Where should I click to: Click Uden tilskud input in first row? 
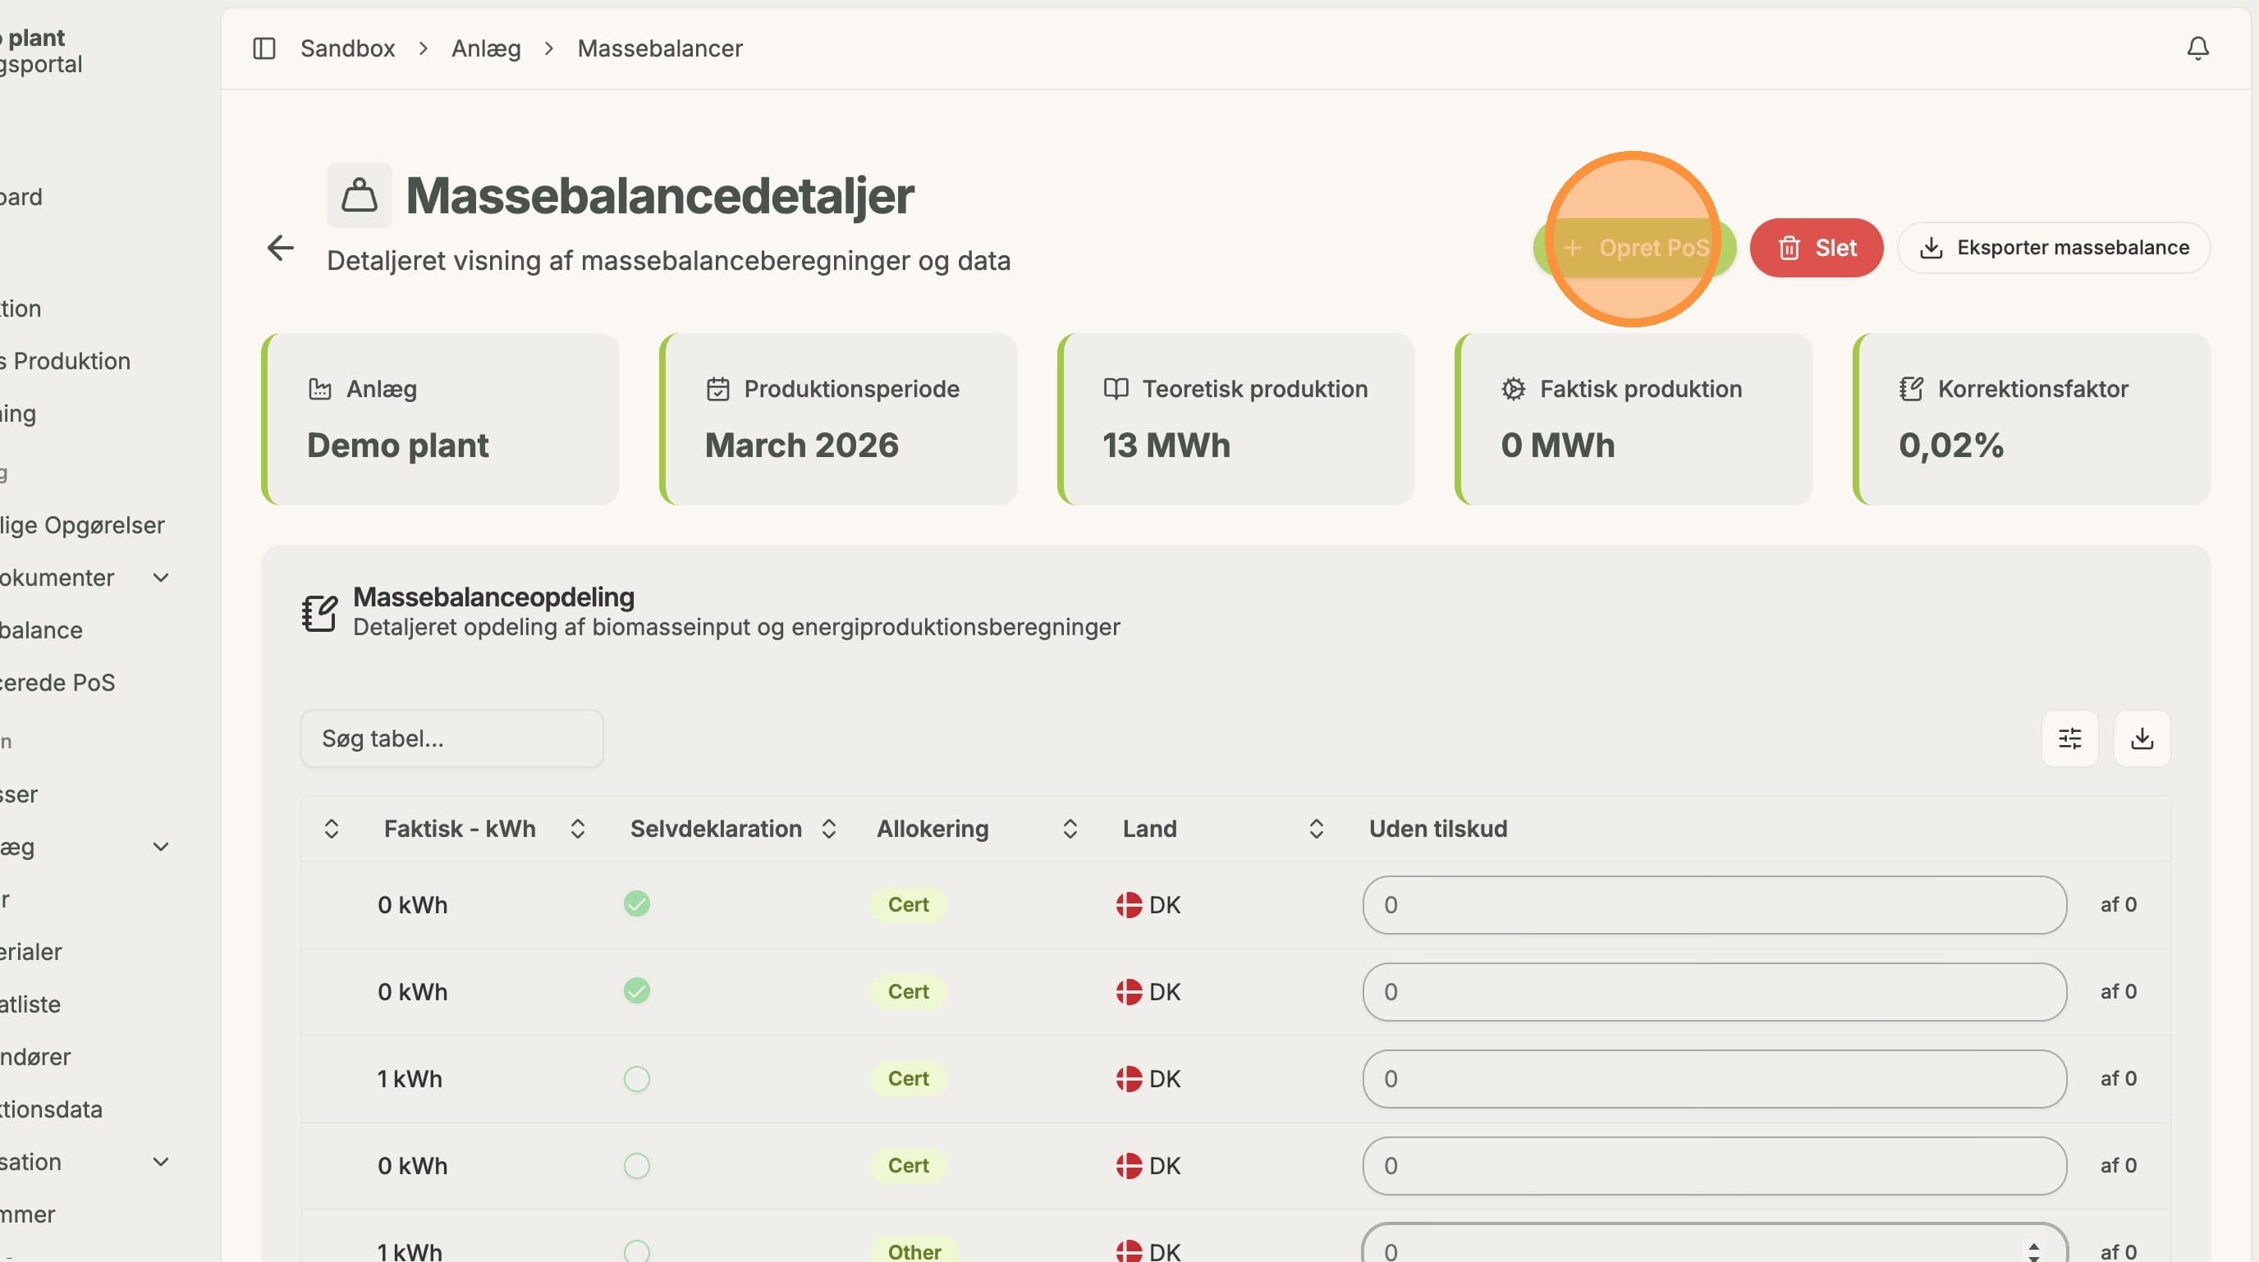1715,905
